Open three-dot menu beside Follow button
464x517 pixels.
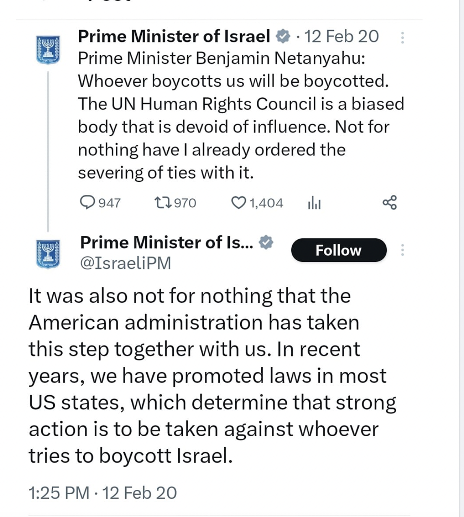(x=402, y=250)
